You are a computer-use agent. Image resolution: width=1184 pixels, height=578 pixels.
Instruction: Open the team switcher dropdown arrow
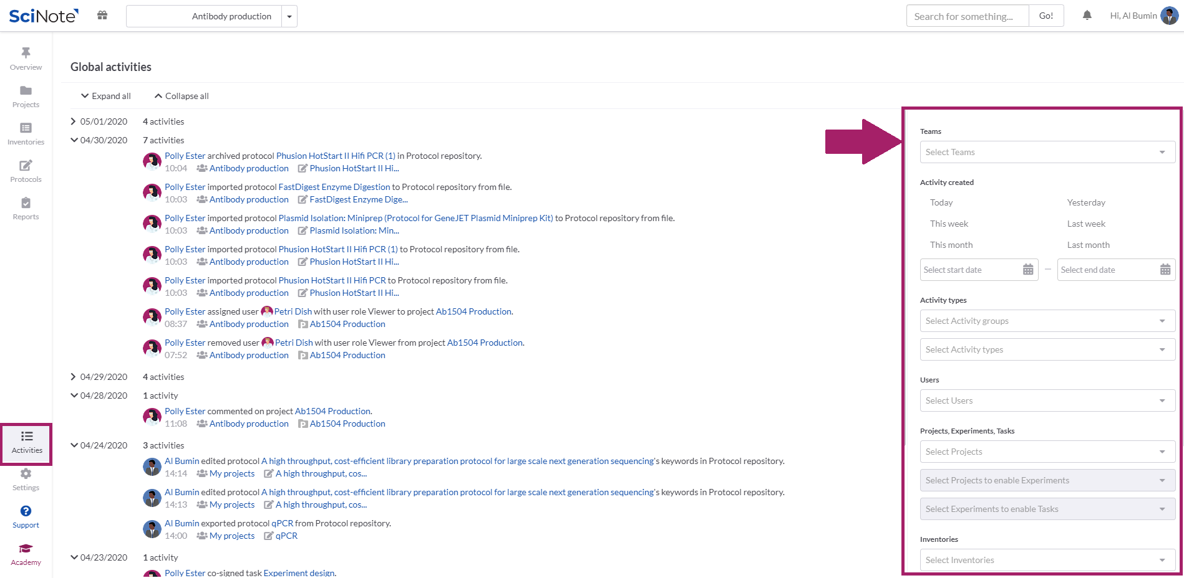click(x=289, y=16)
